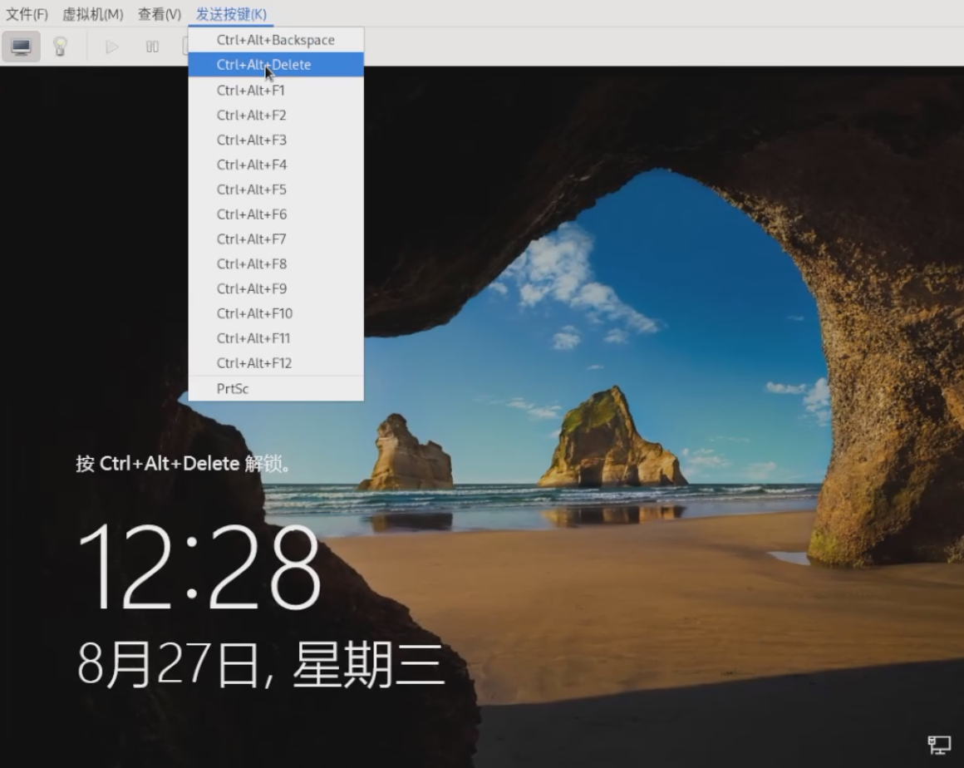
Task: Select Ctrl+Alt+F2 menu entry
Action: pos(251,115)
